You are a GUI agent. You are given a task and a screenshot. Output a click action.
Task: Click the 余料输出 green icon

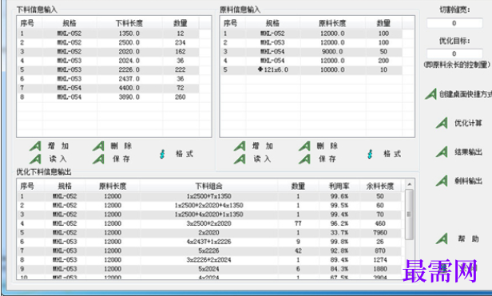pyautogui.click(x=442, y=180)
